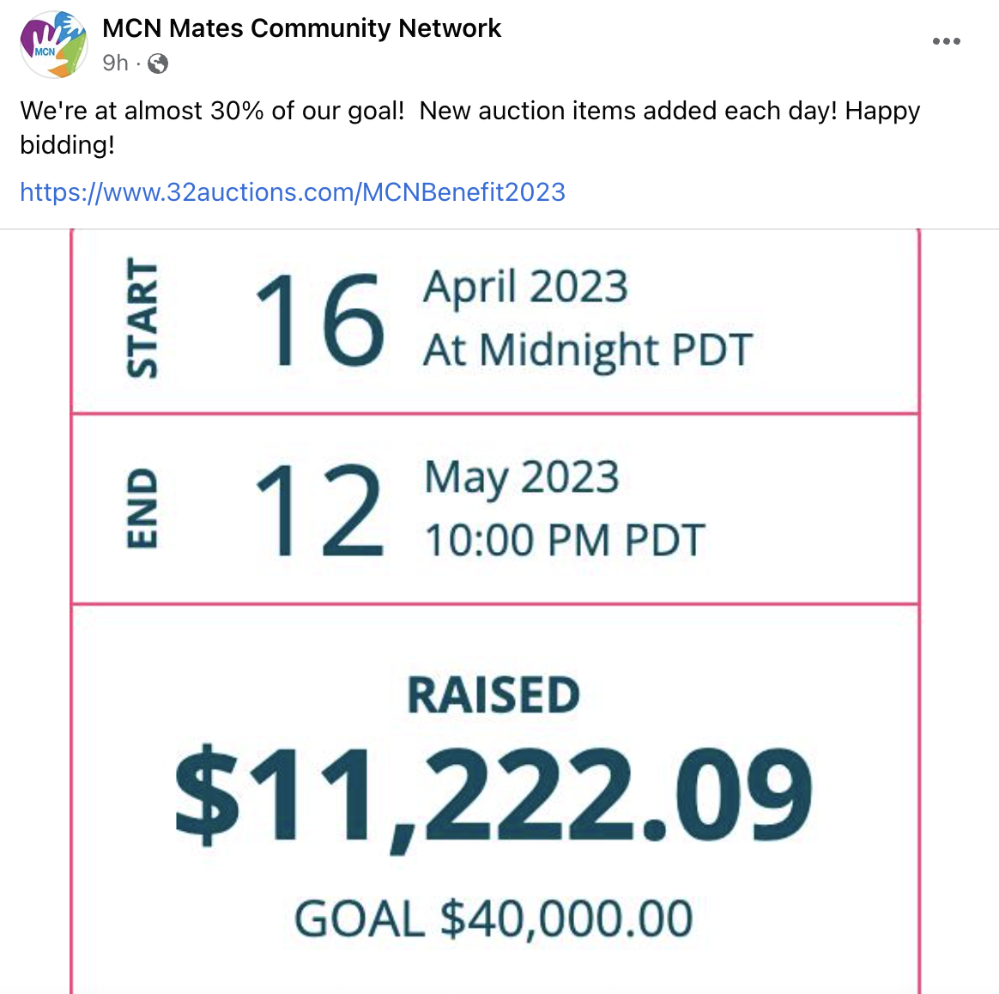Click the RAISED heading in the image

(493, 695)
